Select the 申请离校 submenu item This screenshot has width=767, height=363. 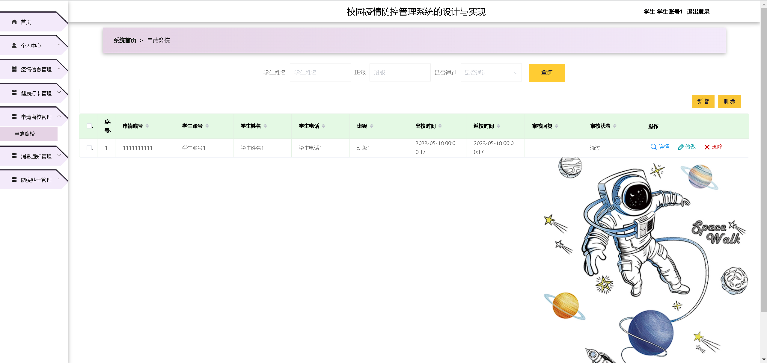25,134
